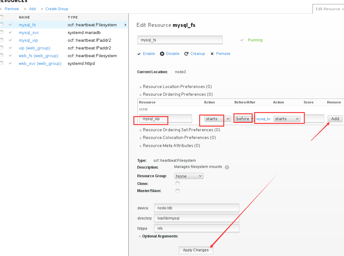Open the mysql_svc resource link
344x256 pixels.
29,33
